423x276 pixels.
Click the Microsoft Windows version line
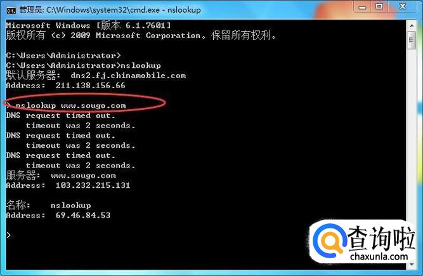(x=89, y=25)
